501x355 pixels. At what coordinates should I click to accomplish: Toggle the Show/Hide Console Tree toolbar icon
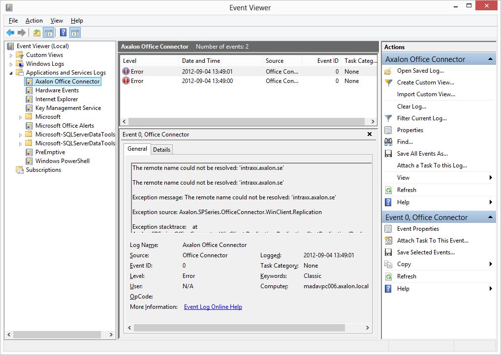49,32
